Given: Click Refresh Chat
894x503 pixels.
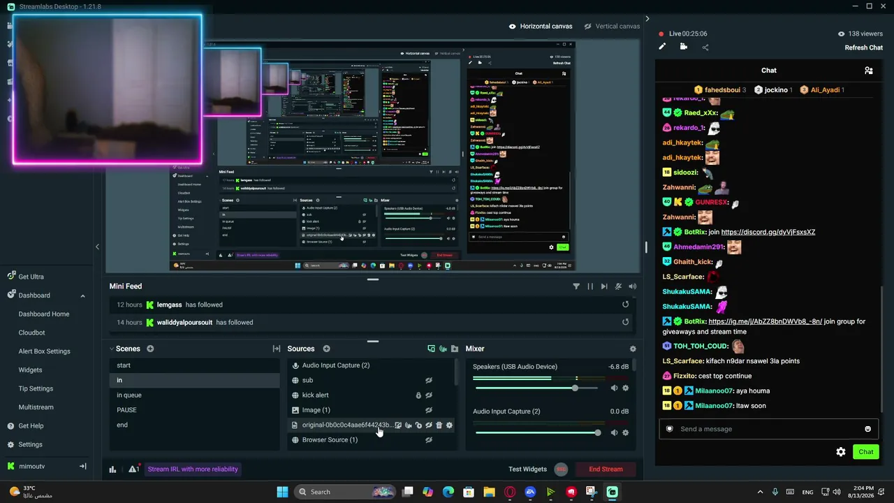Looking at the screenshot, I should [x=864, y=48].
